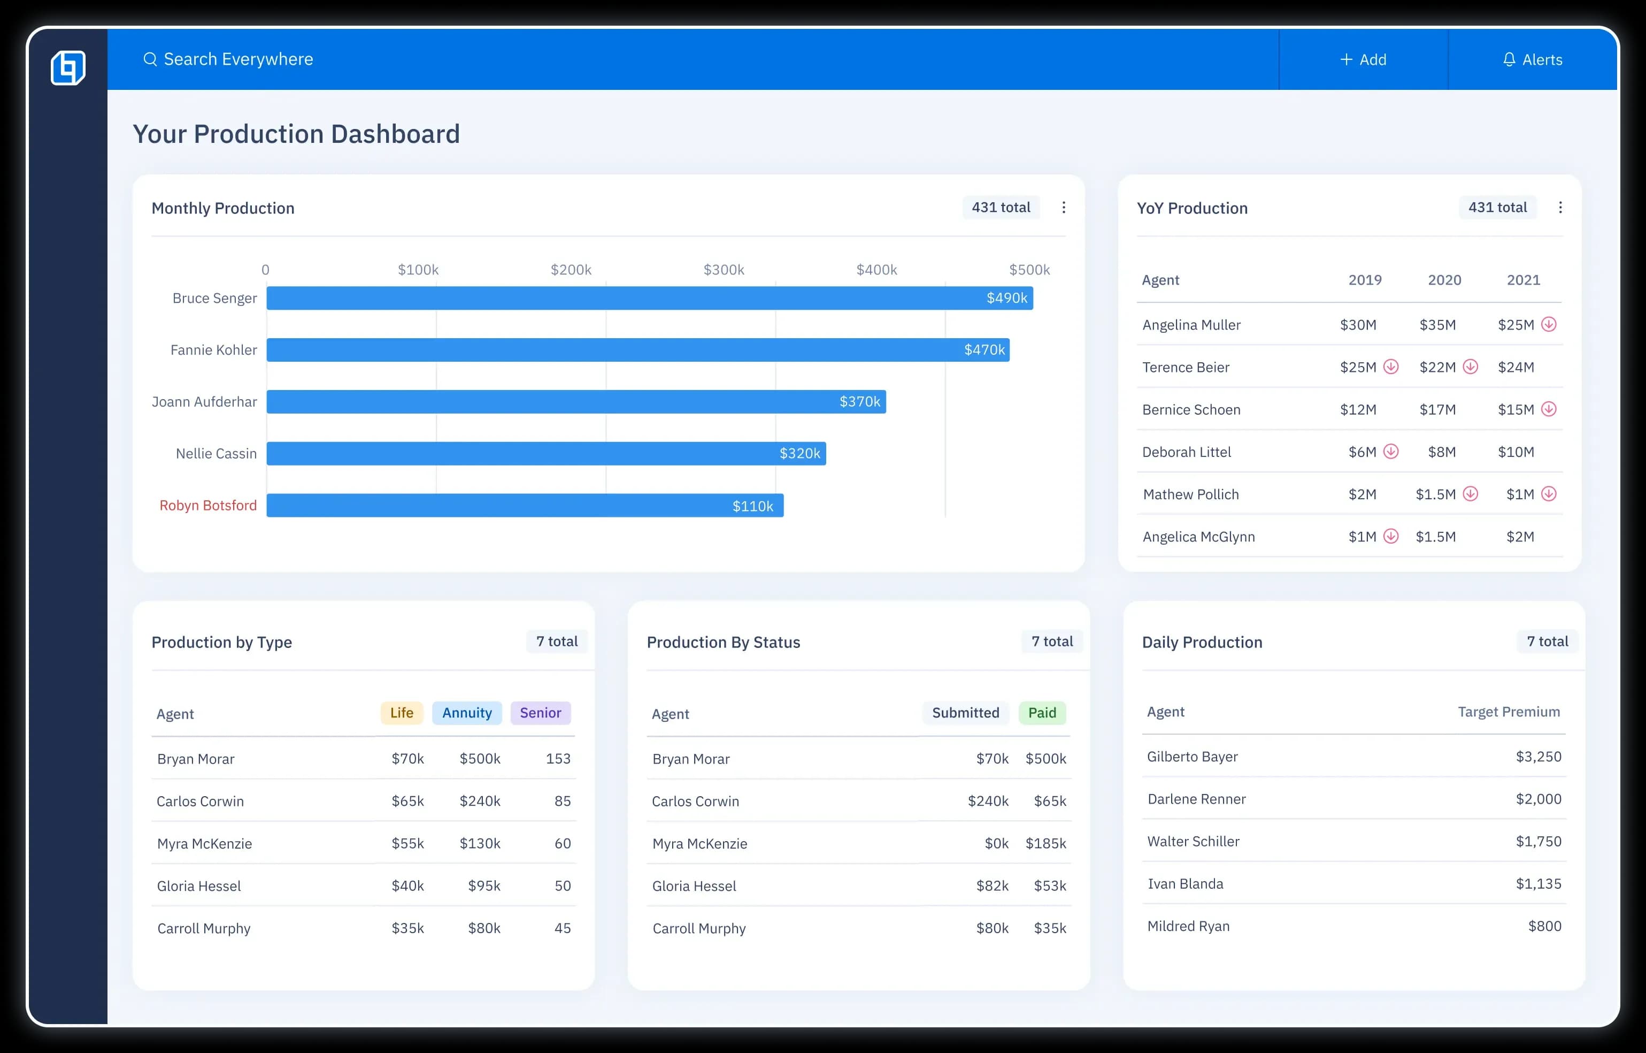Open the Monthly Production options menu
The height and width of the screenshot is (1053, 1646).
coord(1064,207)
